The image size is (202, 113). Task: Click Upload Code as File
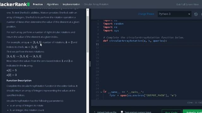[x=105, y=112]
